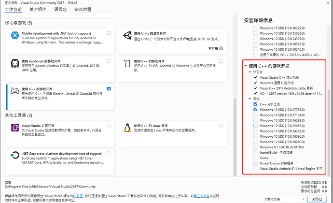Close the installer window with X
Screen dimensions: 333x203
pyautogui.click(x=328, y=2)
